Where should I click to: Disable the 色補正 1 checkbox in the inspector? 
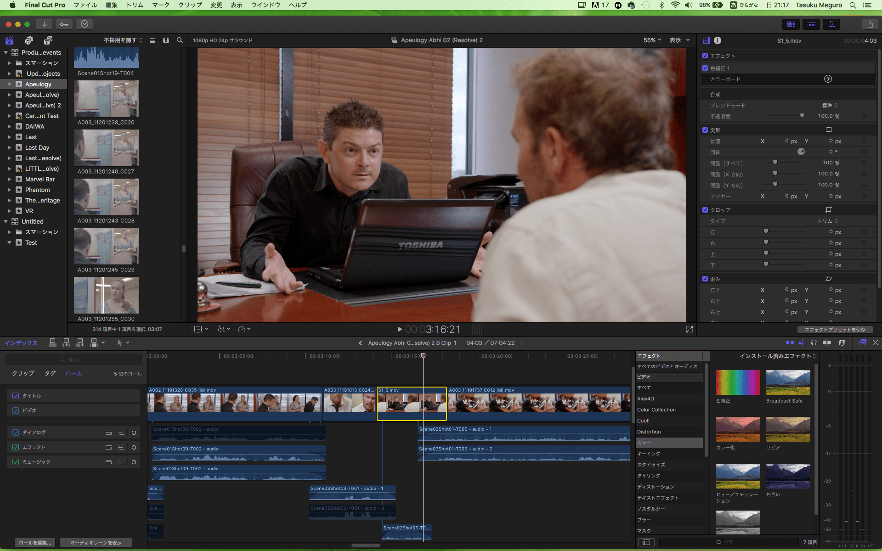pyautogui.click(x=706, y=67)
